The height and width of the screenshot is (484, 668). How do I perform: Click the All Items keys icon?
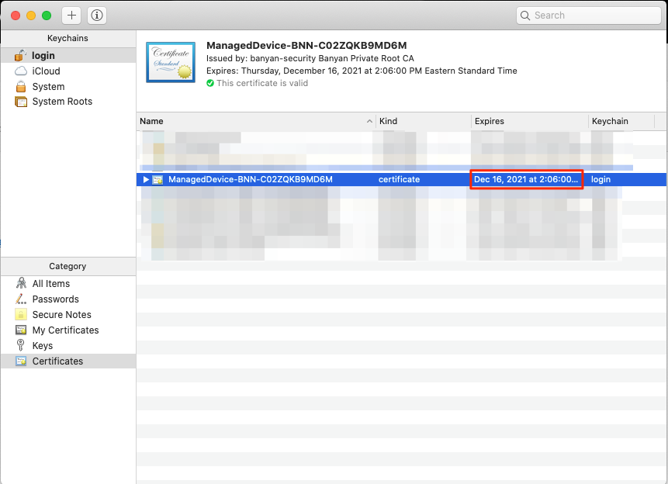[x=21, y=284]
